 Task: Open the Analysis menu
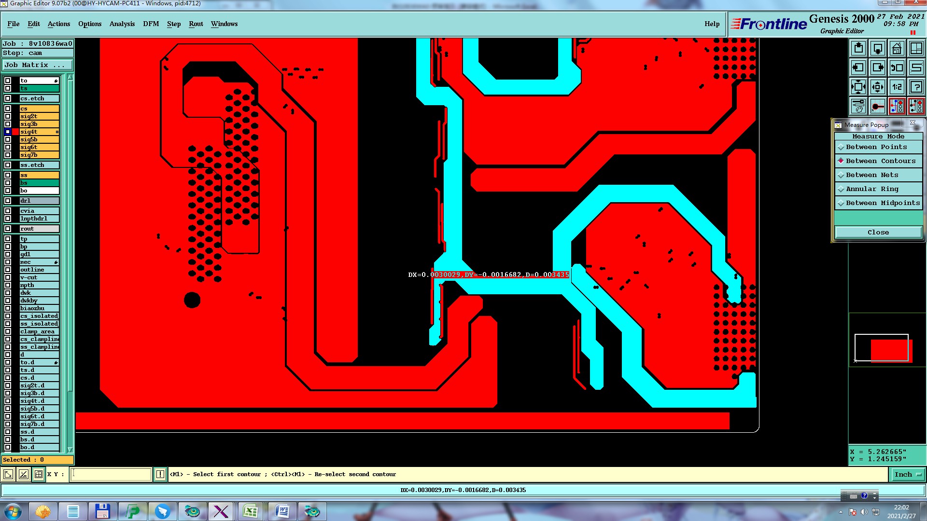[x=122, y=24]
